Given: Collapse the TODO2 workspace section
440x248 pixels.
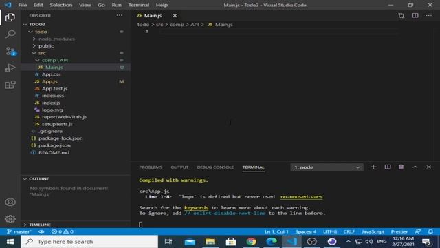Looking at the screenshot, I should click(x=36, y=25).
